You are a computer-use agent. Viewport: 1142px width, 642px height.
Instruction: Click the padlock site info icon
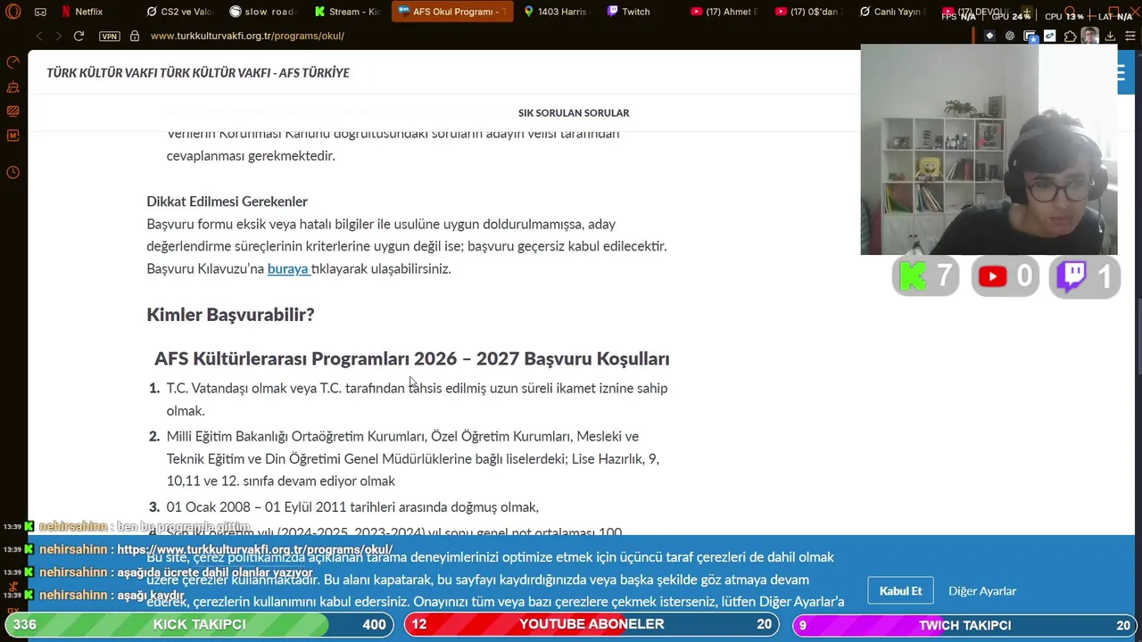point(135,36)
